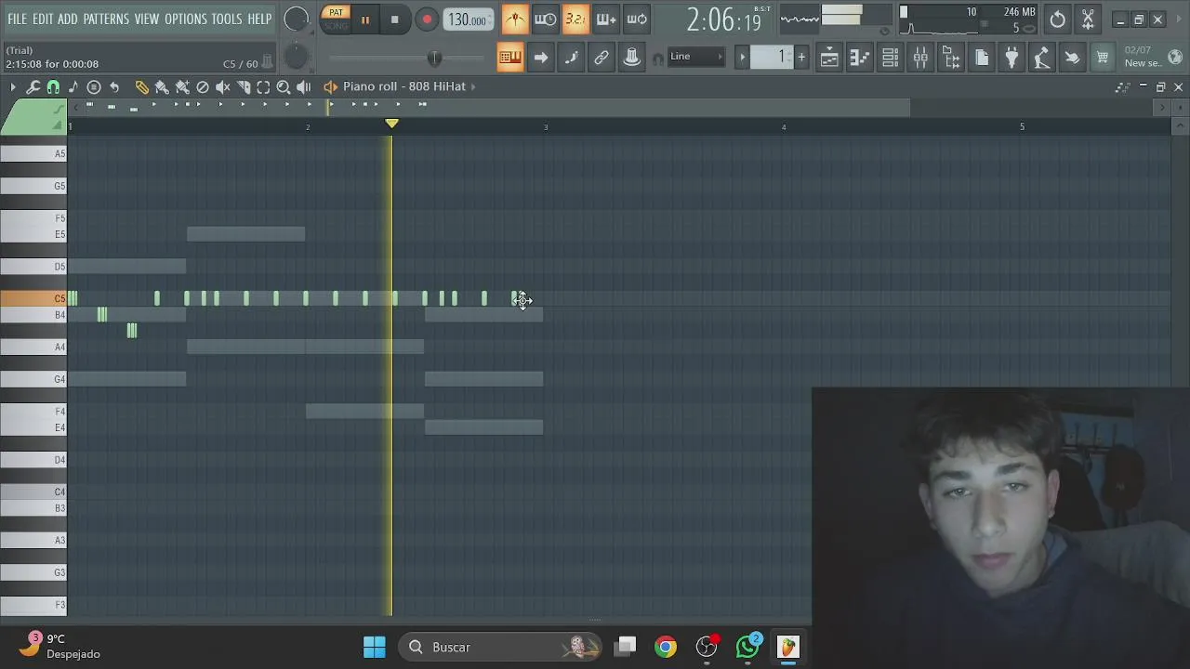Click the touch controller hand icon
The height and width of the screenshot is (669, 1190).
1072,58
